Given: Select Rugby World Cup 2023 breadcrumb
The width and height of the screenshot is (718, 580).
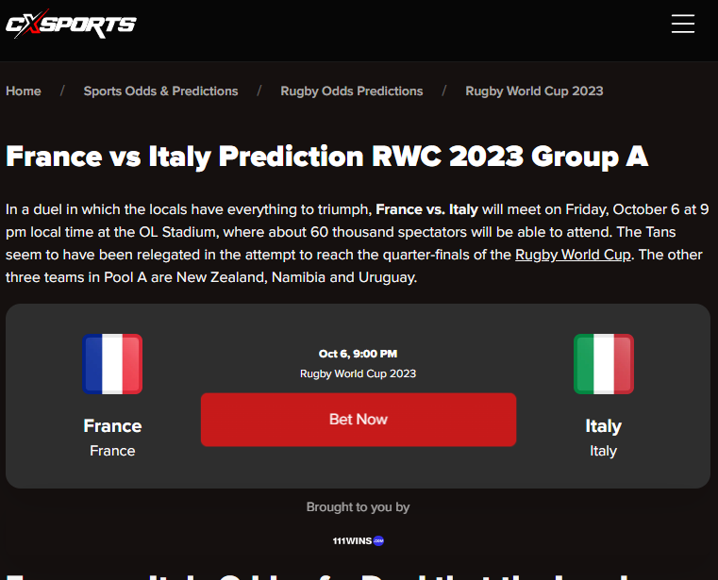Looking at the screenshot, I should tap(534, 91).
